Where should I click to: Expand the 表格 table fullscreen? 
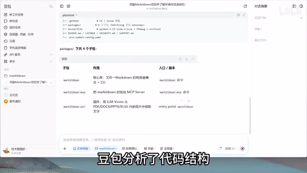coord(193,59)
